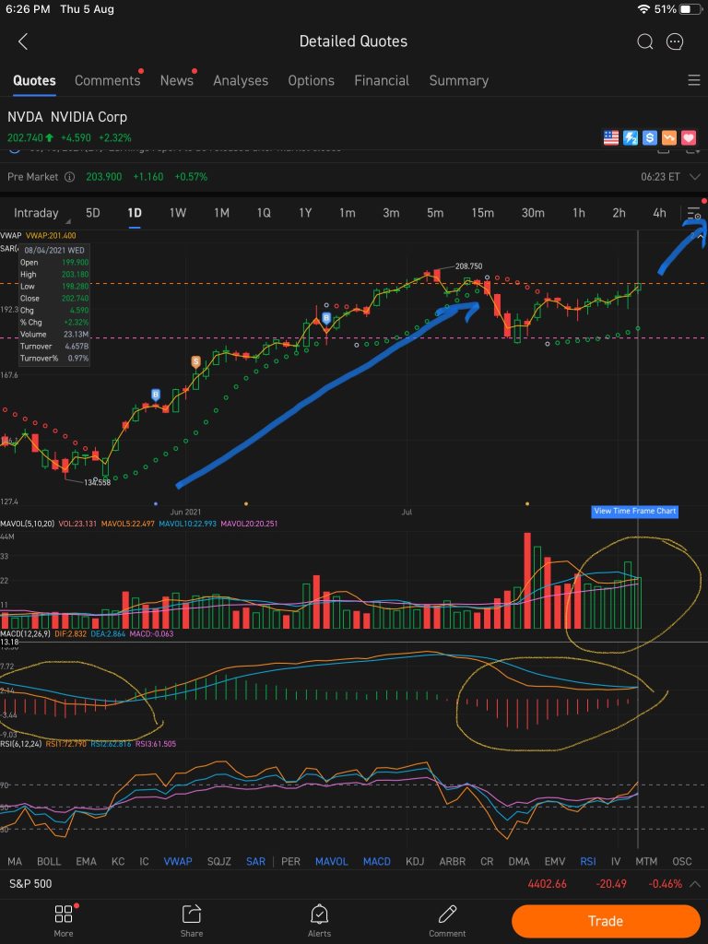
Task: Select the 15m timeframe
Action: tap(482, 213)
